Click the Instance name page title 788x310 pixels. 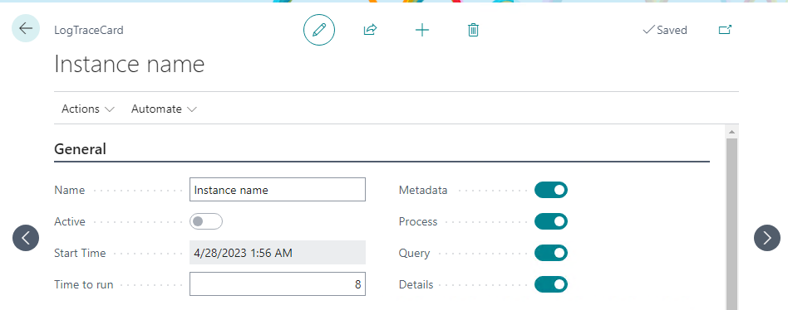pyautogui.click(x=129, y=64)
